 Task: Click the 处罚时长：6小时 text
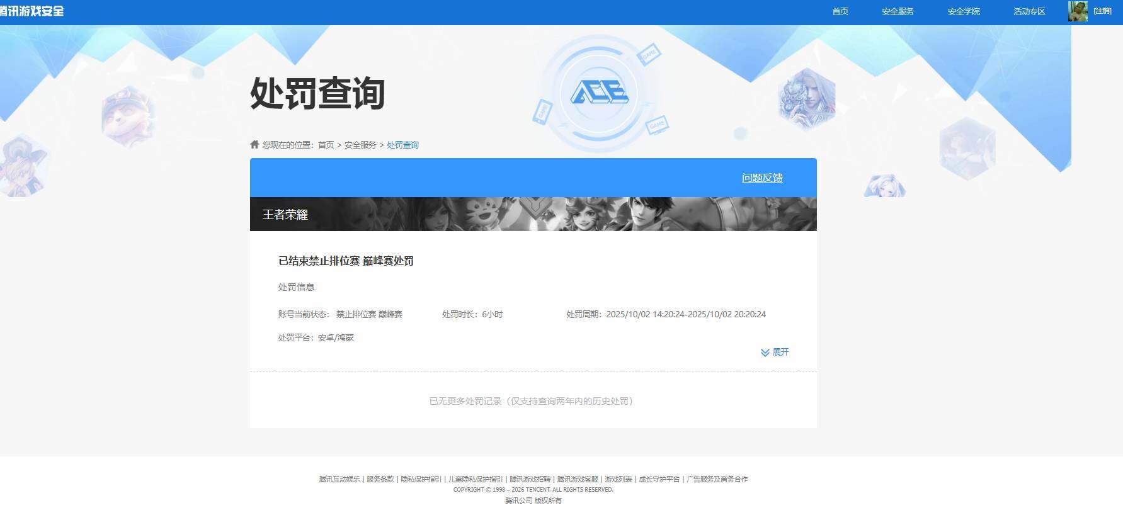tap(472, 314)
